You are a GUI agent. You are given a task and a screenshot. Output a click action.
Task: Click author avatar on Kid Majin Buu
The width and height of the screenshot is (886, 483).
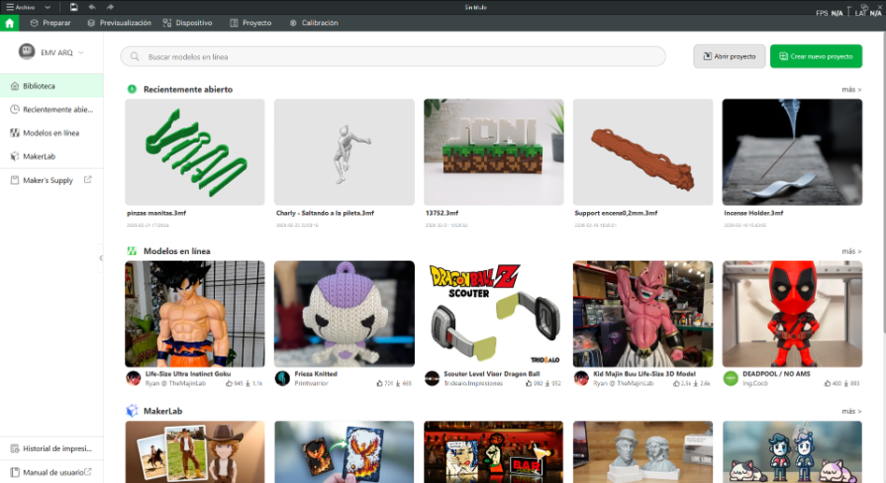581,378
